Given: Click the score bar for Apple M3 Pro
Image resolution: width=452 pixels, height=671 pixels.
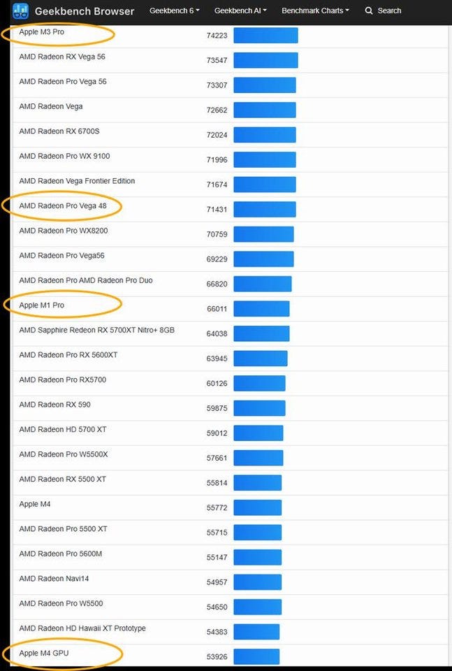Looking at the screenshot, I should (x=265, y=35).
